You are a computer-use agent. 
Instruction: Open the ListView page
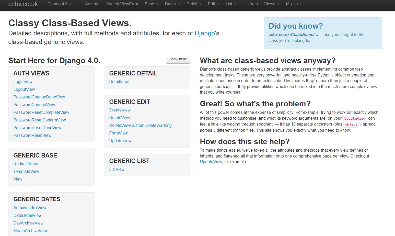click(117, 169)
